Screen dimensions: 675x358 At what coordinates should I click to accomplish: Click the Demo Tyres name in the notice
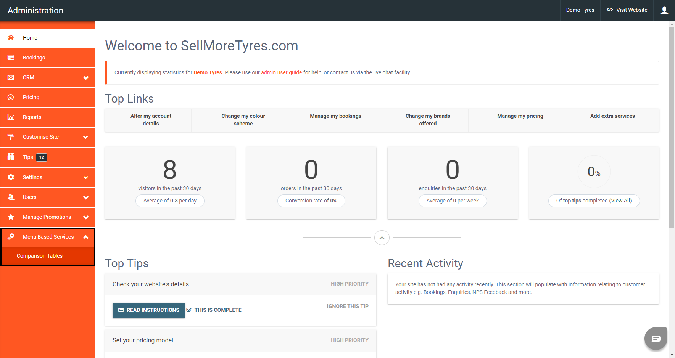click(x=208, y=72)
